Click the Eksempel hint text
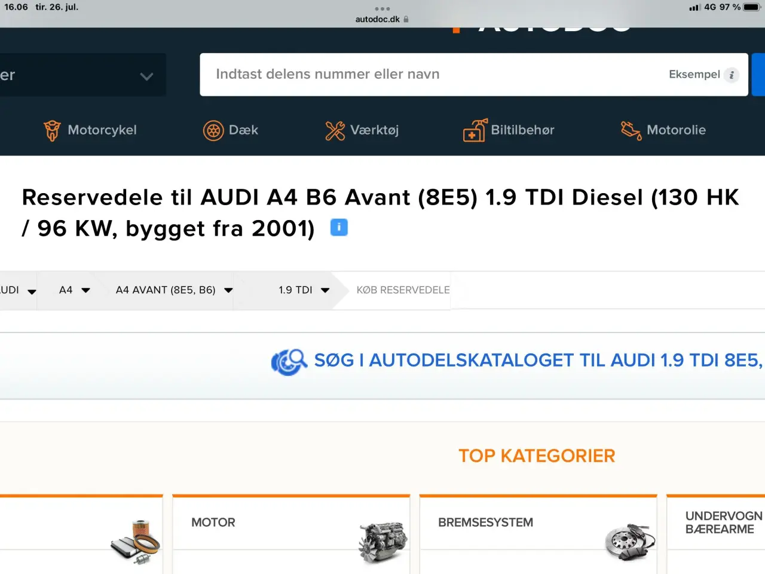 [694, 75]
